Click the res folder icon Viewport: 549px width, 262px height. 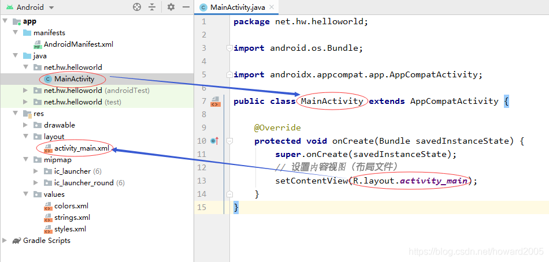click(27, 114)
